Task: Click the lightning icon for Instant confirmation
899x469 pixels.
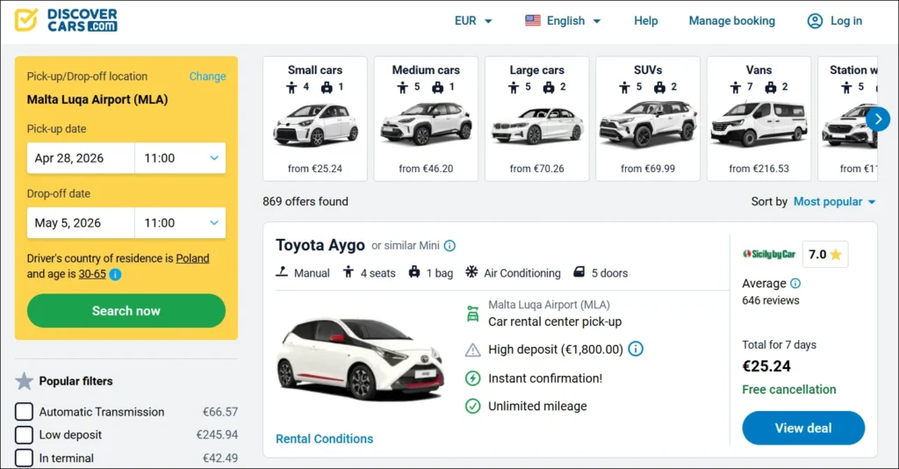Action: [472, 379]
